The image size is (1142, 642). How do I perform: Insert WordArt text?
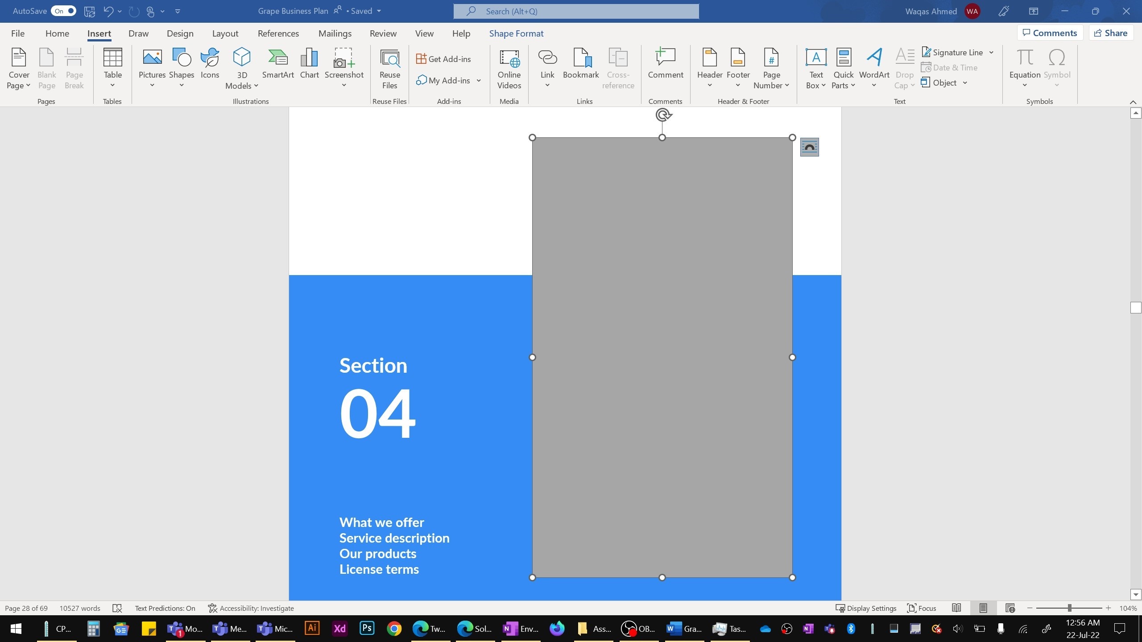pos(874,69)
